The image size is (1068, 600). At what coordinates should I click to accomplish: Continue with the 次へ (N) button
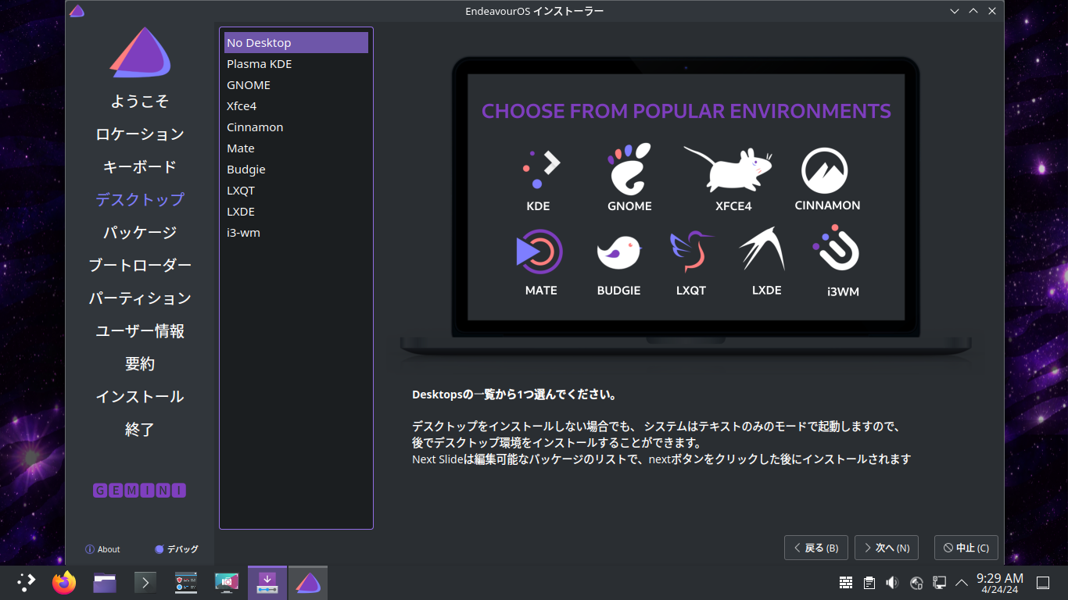[887, 548]
